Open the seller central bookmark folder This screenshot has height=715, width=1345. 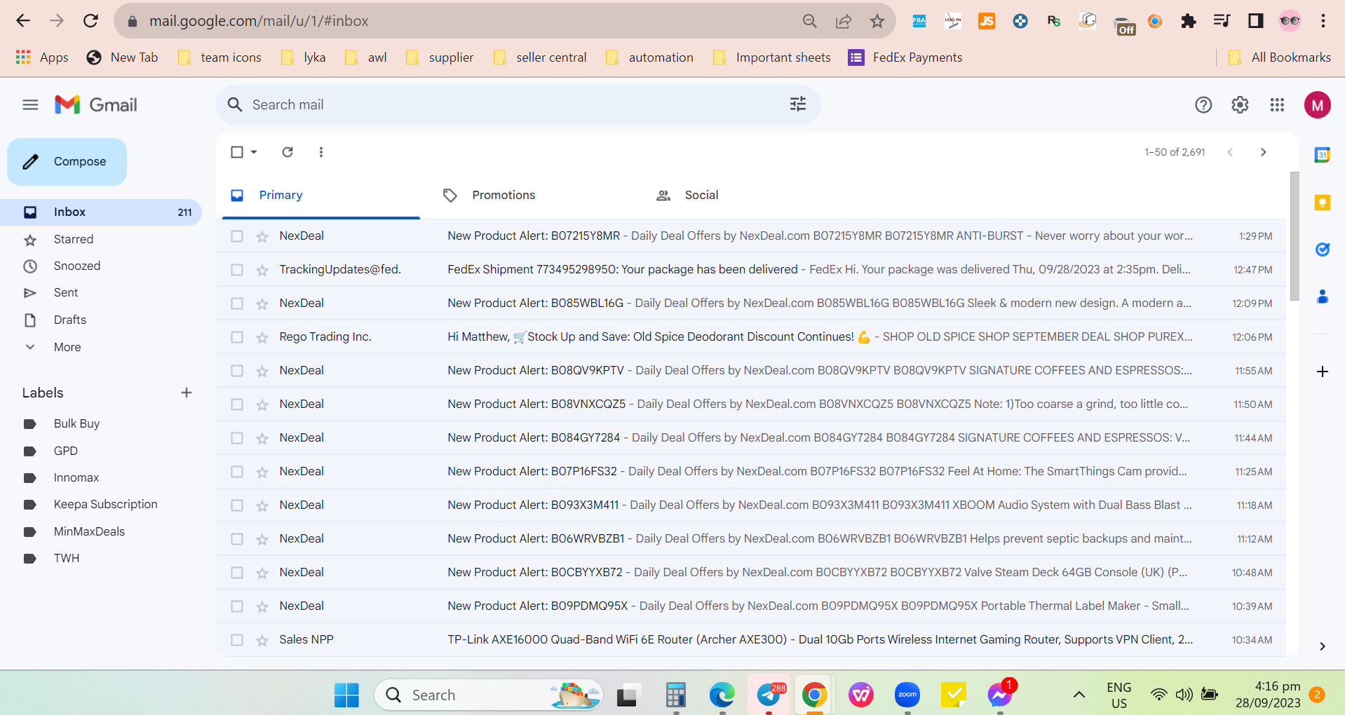540,57
